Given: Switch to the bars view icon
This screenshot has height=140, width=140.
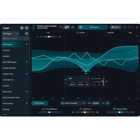Looking at the screenshot, I should tap(72, 27).
